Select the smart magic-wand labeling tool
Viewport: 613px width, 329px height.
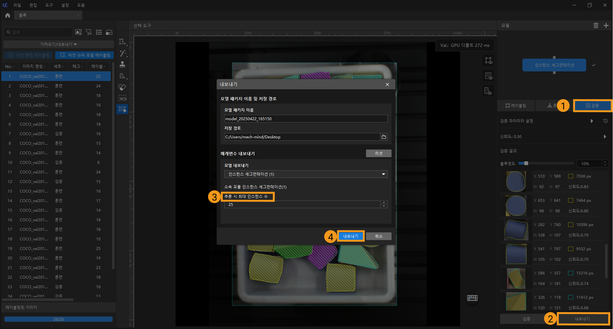coord(123,53)
